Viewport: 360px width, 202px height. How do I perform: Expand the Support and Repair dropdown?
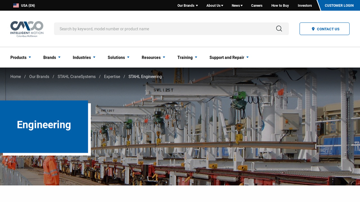(x=229, y=57)
